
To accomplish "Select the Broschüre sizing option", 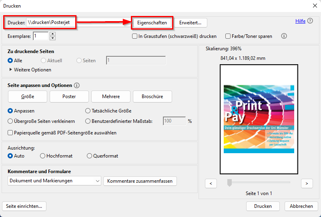I will pyautogui.click(x=152, y=97).
